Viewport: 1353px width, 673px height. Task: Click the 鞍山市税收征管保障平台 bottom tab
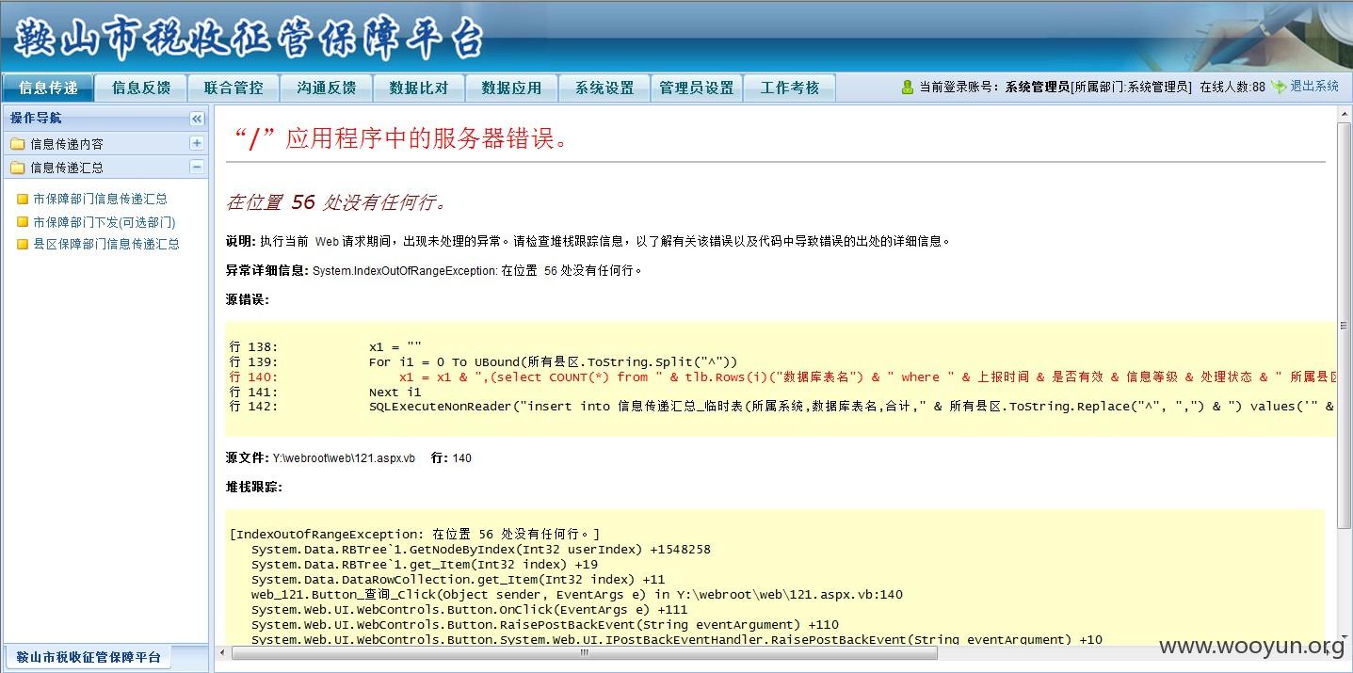pyautogui.click(x=89, y=657)
